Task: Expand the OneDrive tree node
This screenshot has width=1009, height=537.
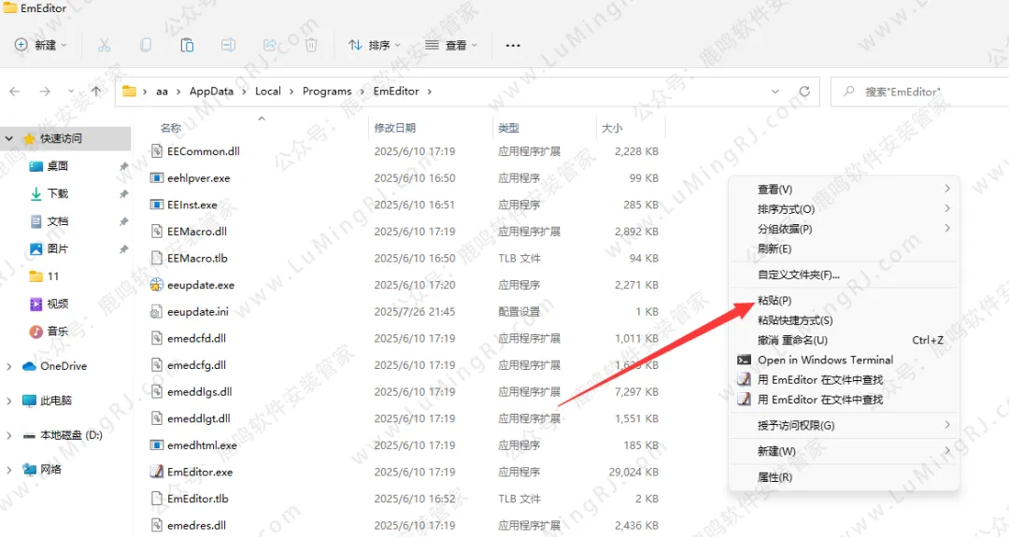Action: [x=10, y=366]
